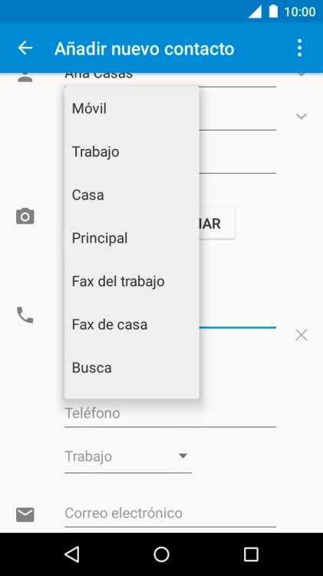Viewport: 323px width, 576px height.
Task: Tap the back arrow in header
Action: 25,48
